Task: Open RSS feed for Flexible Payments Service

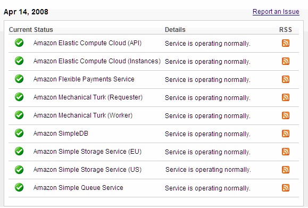Action: click(x=286, y=79)
